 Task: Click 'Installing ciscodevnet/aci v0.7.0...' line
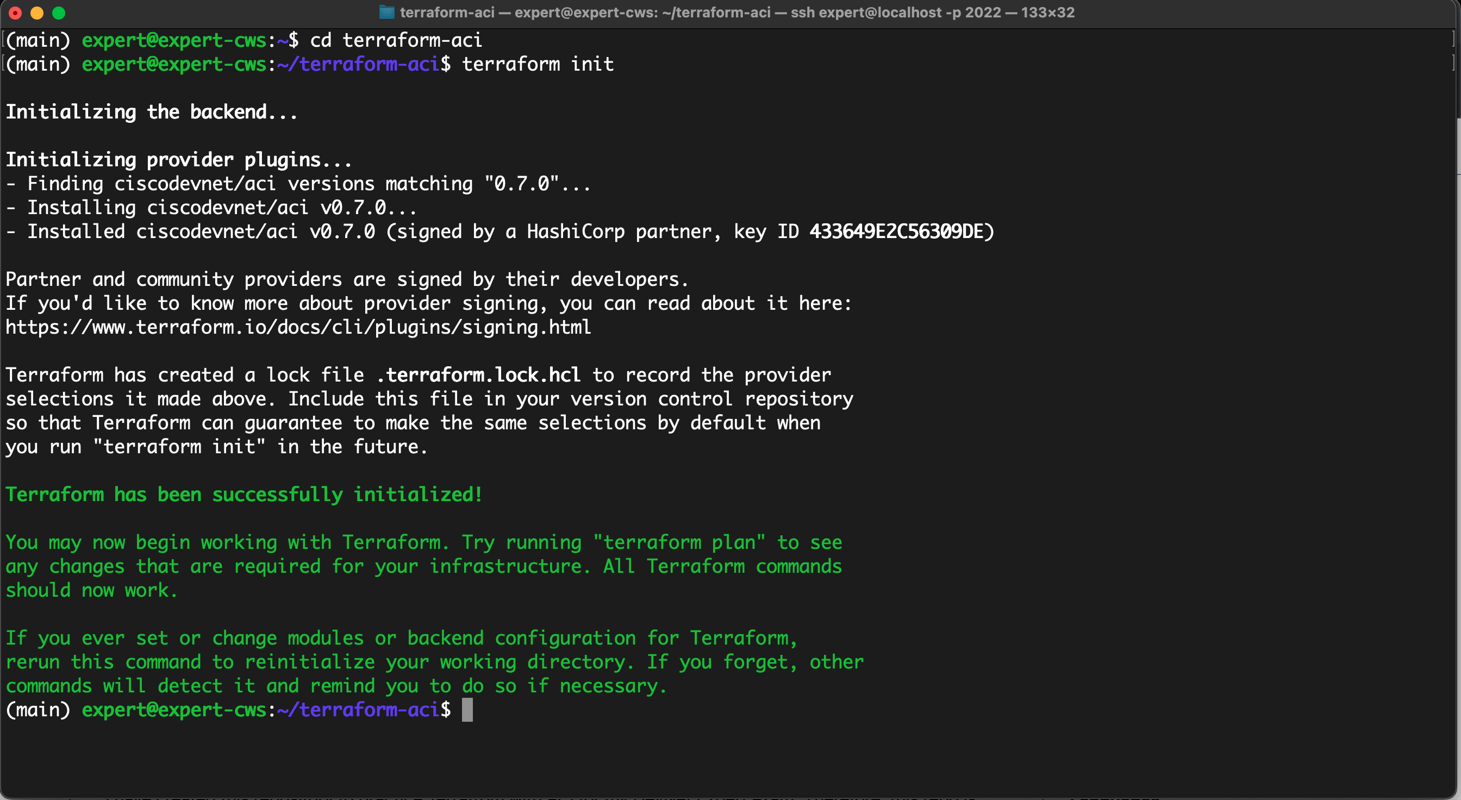pos(221,208)
